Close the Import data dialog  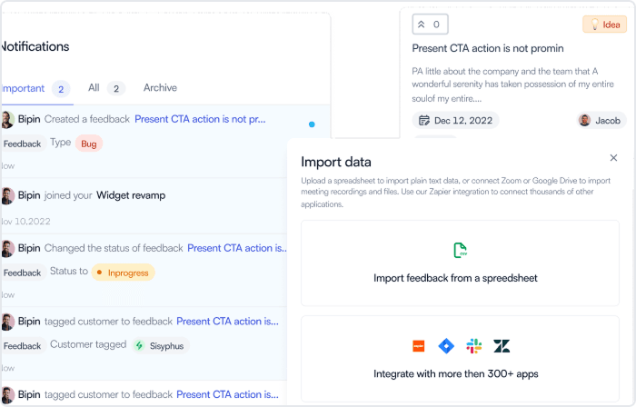point(613,158)
